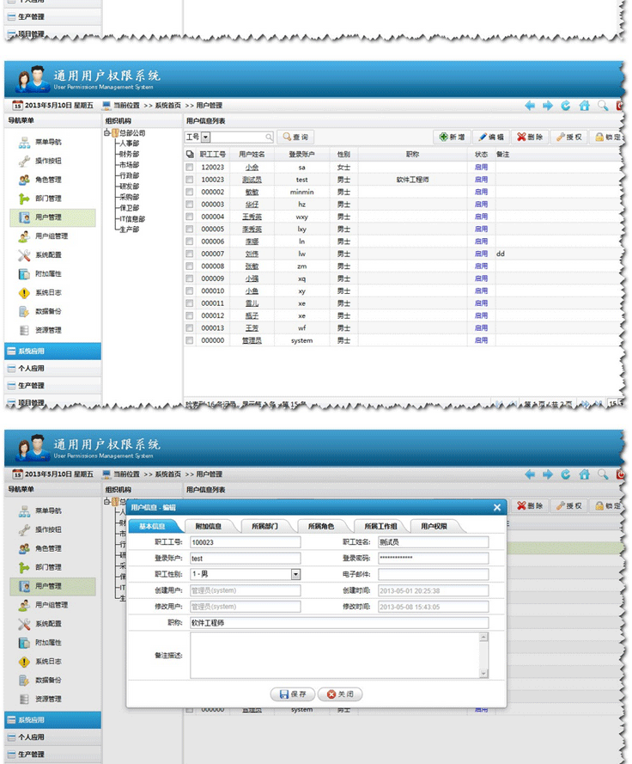Click 查询 search button in user list
632x764 pixels.
(x=296, y=138)
